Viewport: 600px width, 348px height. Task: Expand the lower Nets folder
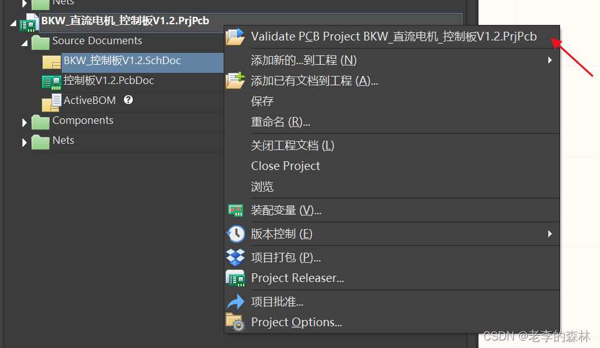[25, 143]
